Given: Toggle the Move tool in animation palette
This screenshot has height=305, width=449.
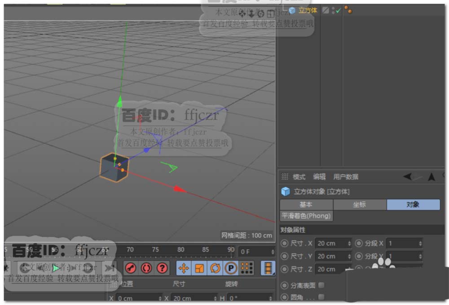Looking at the screenshot, I should click(x=184, y=268).
